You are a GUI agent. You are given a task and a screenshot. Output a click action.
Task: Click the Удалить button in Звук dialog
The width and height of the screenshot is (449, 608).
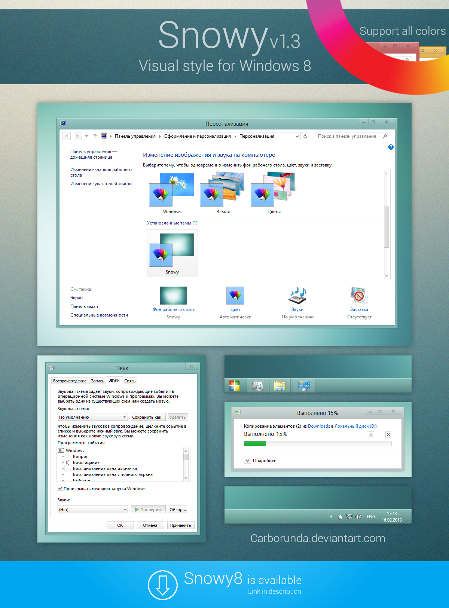pyautogui.click(x=178, y=417)
